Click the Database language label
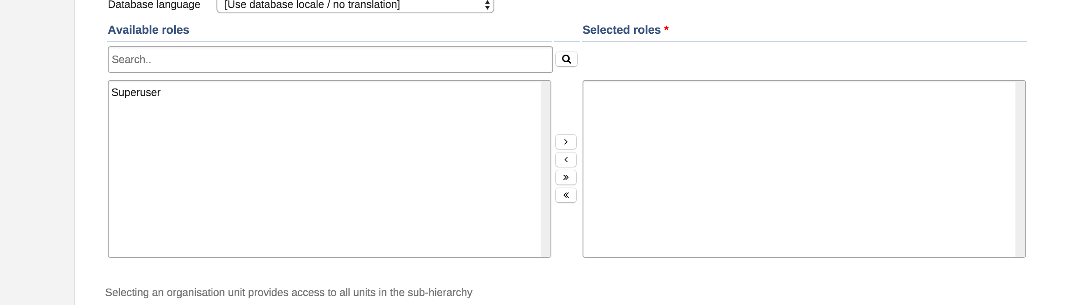Viewport: 1084px width, 305px height. 154,5
